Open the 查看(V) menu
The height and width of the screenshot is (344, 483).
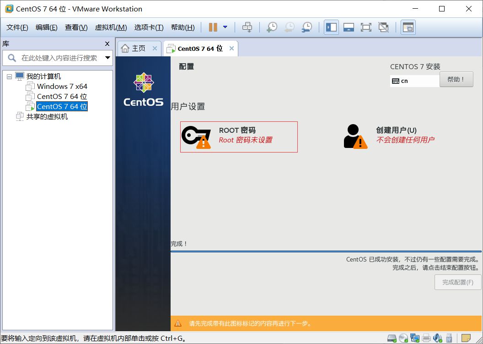point(76,27)
